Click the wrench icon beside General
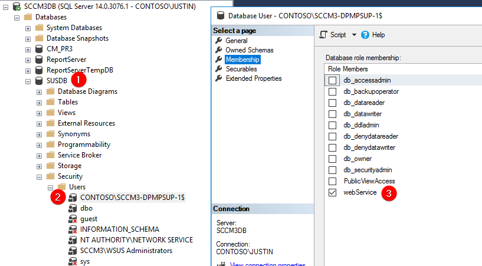482x266 pixels. pyautogui.click(x=218, y=41)
